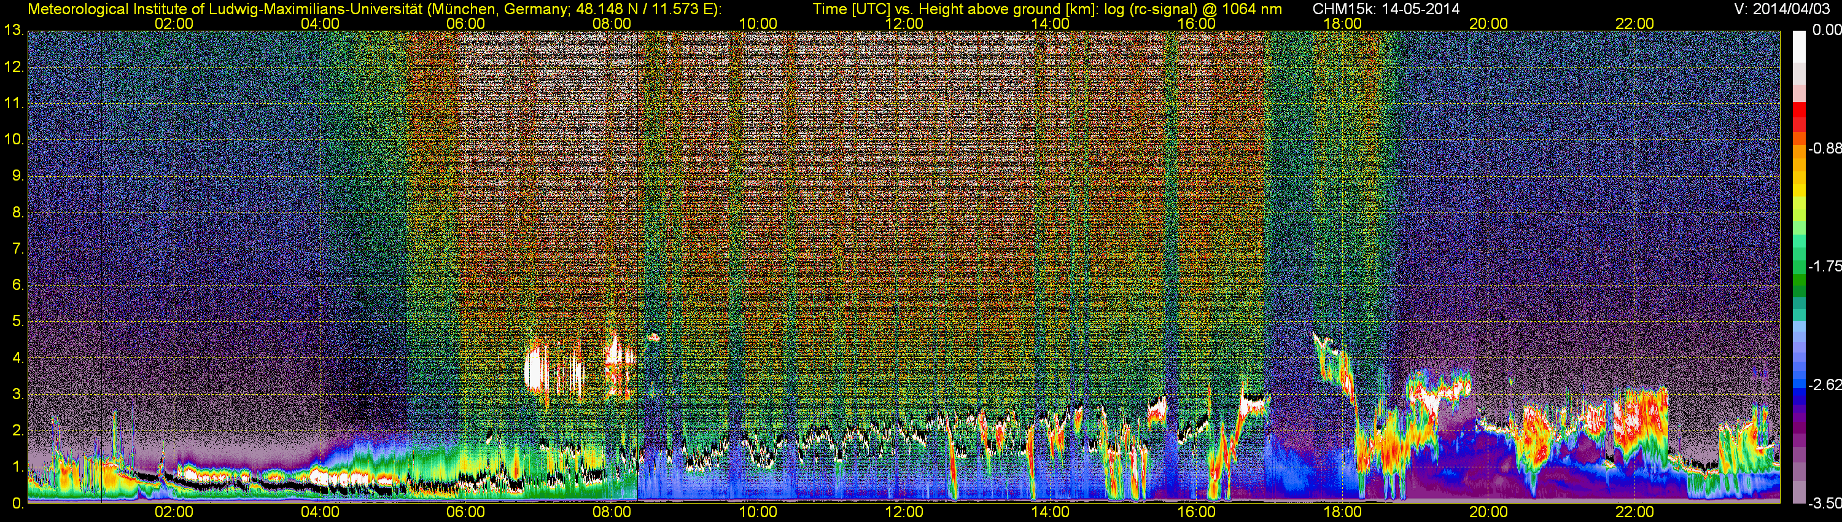
Task: Click the '10:00' label on the lower time axis
Action: (x=758, y=512)
